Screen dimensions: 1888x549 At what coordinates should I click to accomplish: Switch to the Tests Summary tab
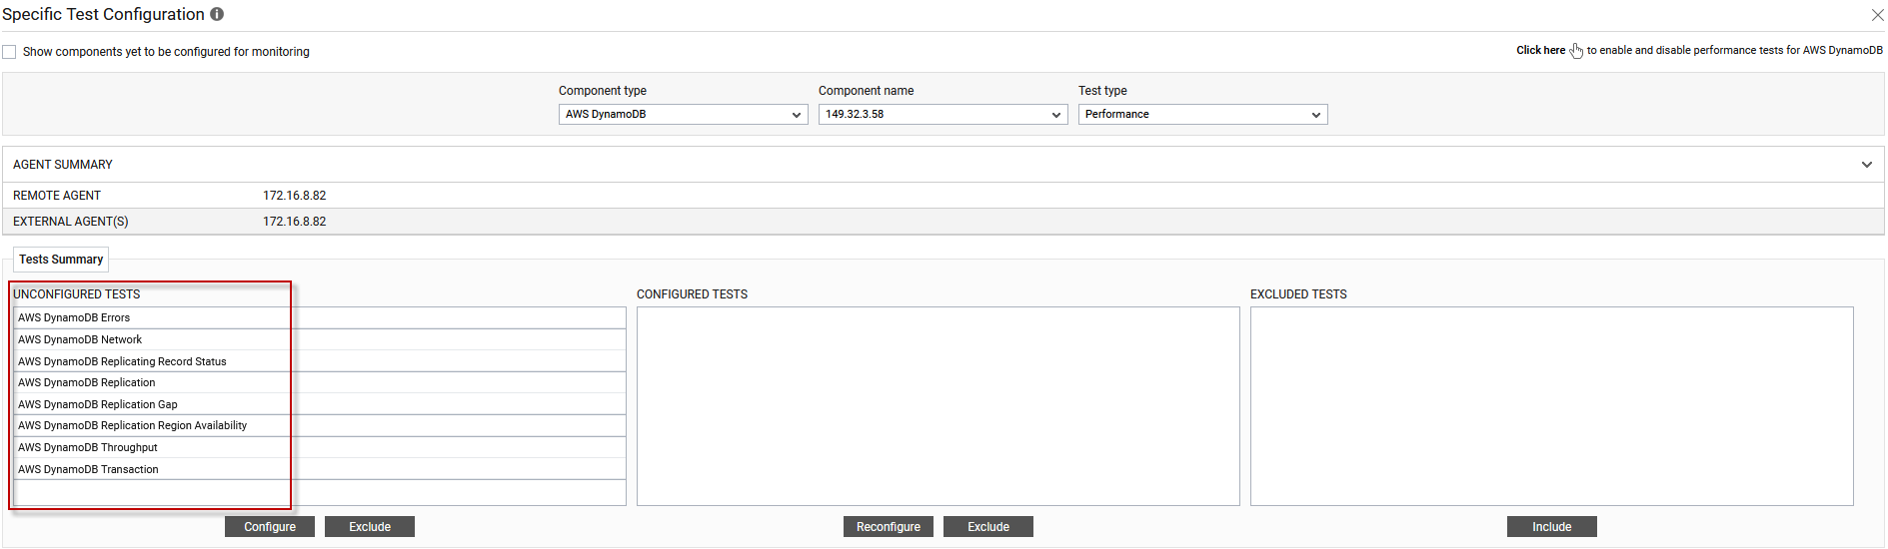61,260
